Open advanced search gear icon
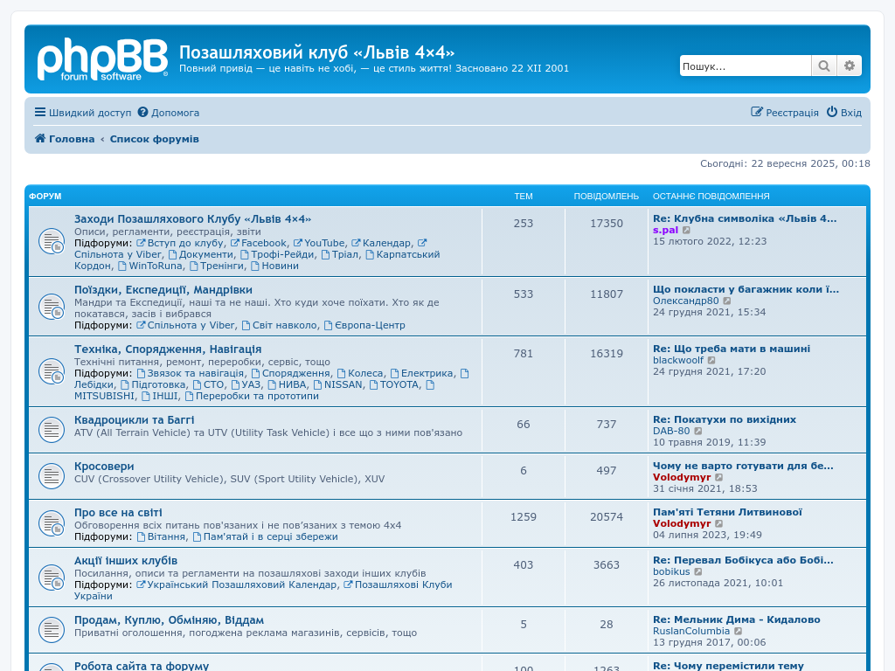Screen dimensions: 895x671 pos(849,66)
